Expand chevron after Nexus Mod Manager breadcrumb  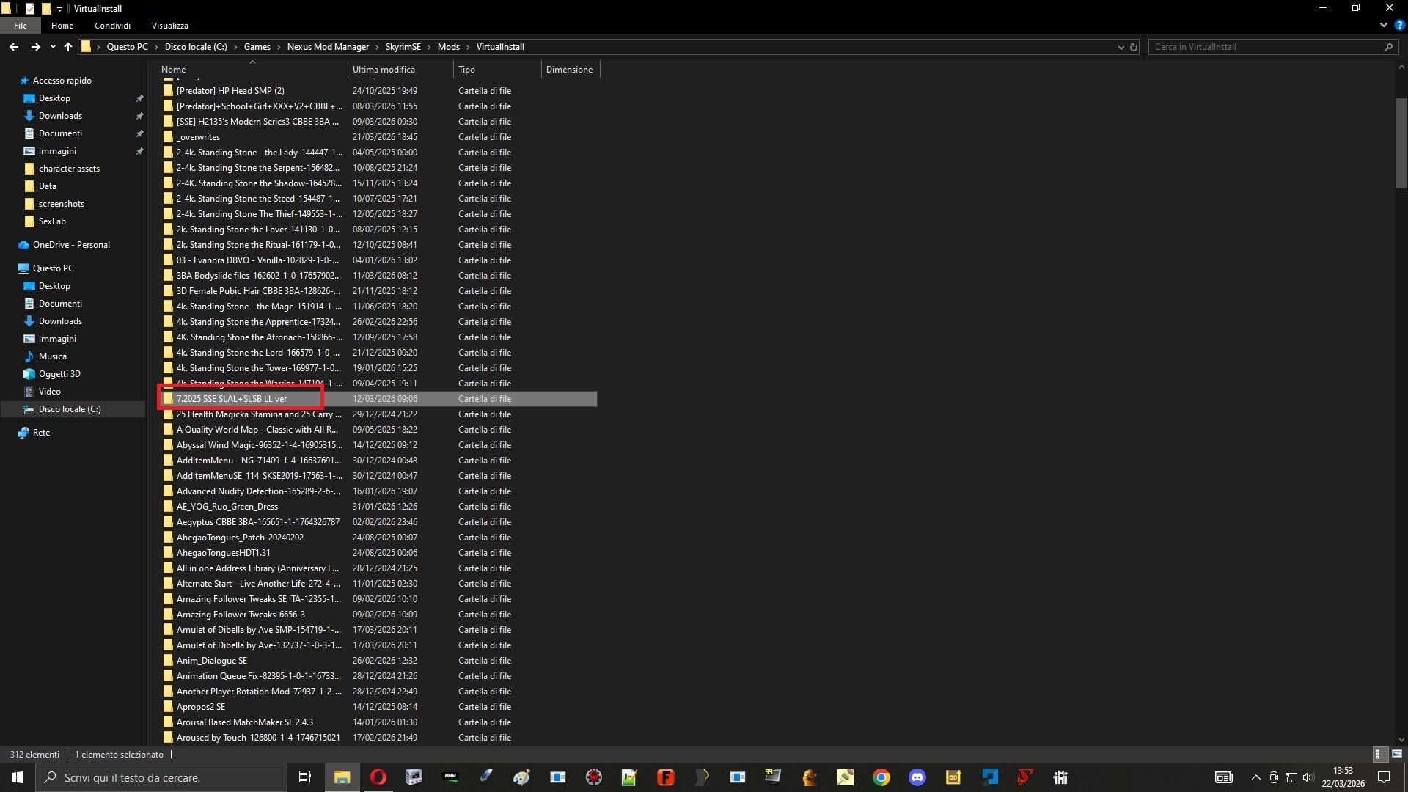point(377,47)
